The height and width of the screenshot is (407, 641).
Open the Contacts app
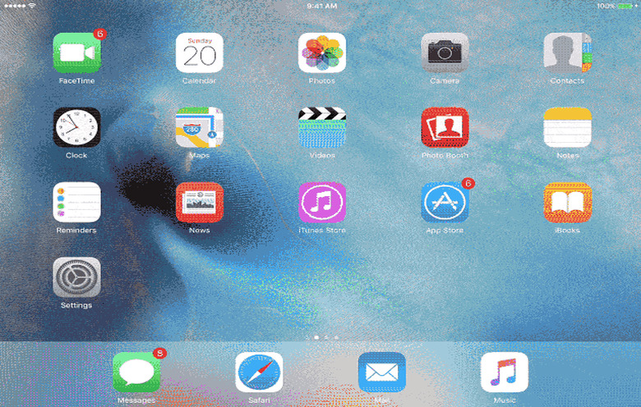[567, 53]
